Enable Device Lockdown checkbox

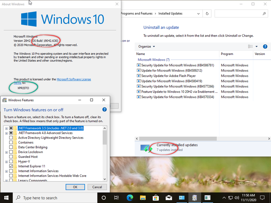11,152
